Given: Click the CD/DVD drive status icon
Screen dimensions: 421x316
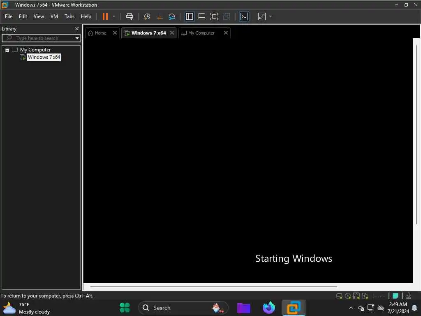Looking at the screenshot, I should coord(348,296).
